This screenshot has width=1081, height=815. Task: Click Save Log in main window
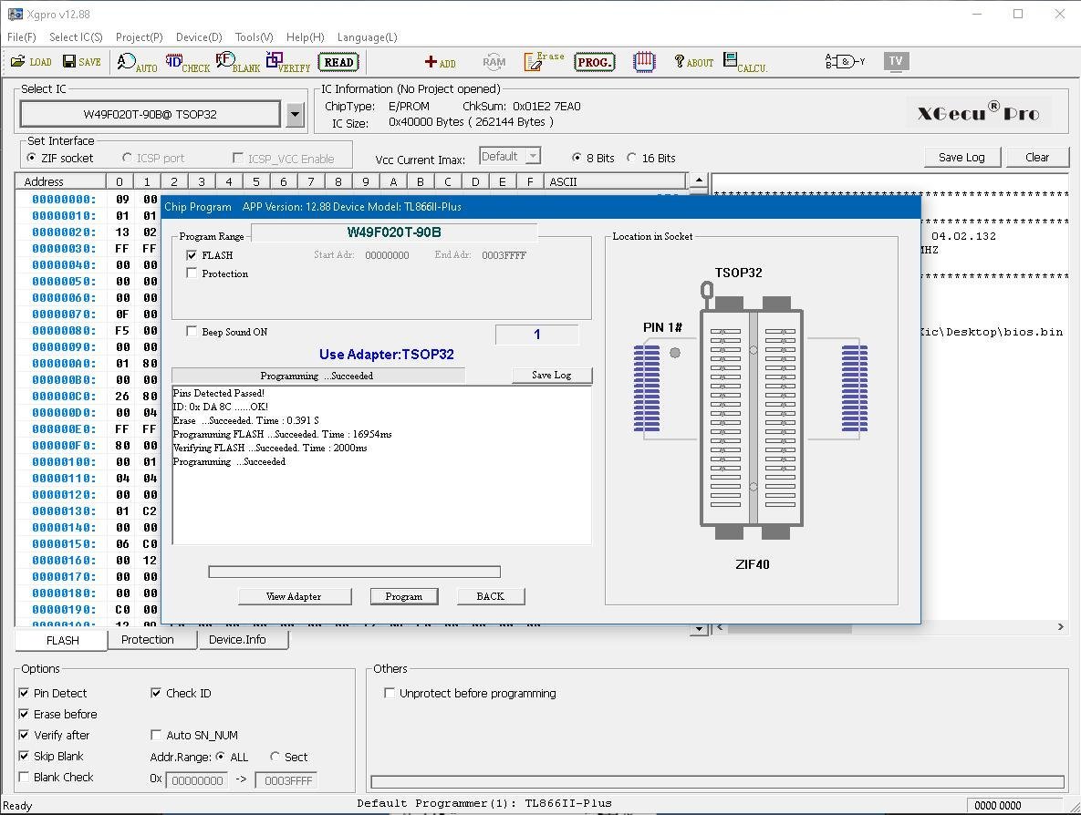click(961, 157)
